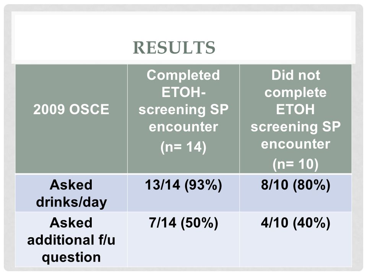
Task: Click the Completed ETOH-screening SP encounter header
Action: coord(183,119)
